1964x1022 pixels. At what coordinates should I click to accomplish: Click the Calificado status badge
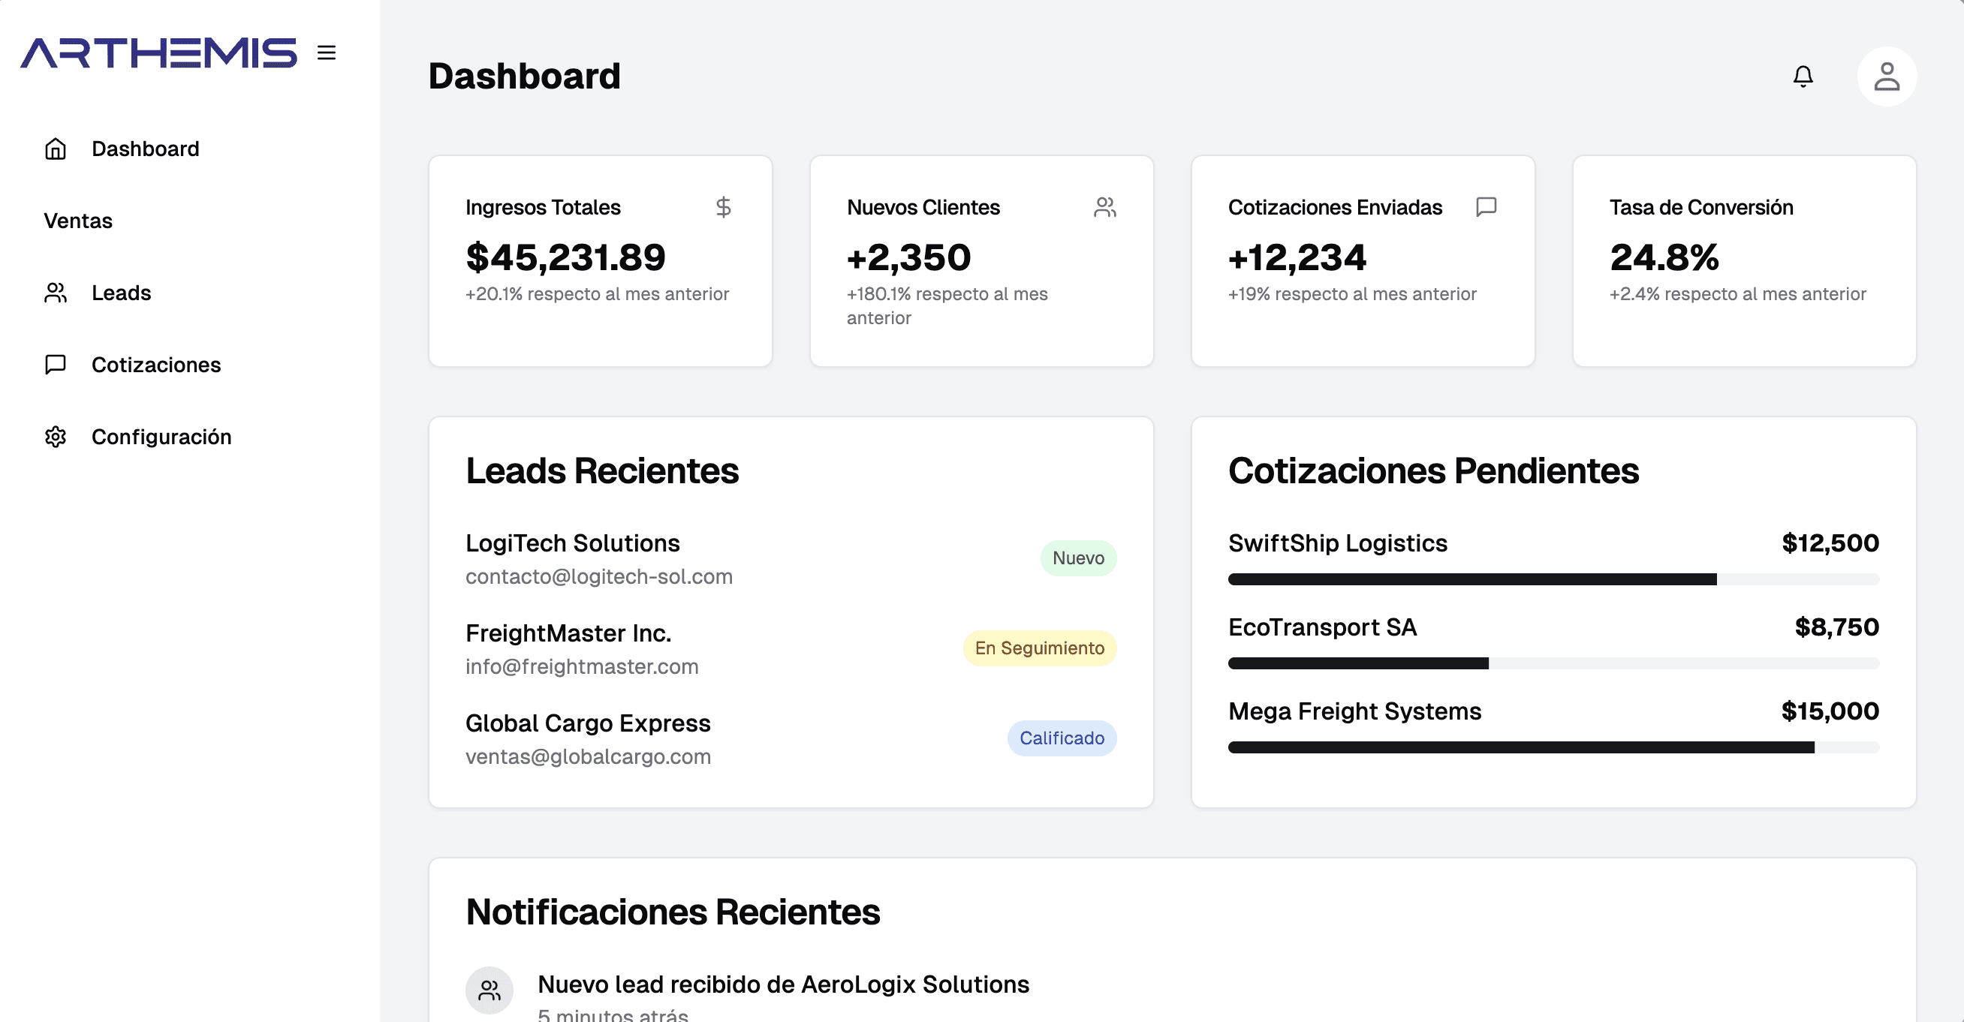coord(1062,738)
